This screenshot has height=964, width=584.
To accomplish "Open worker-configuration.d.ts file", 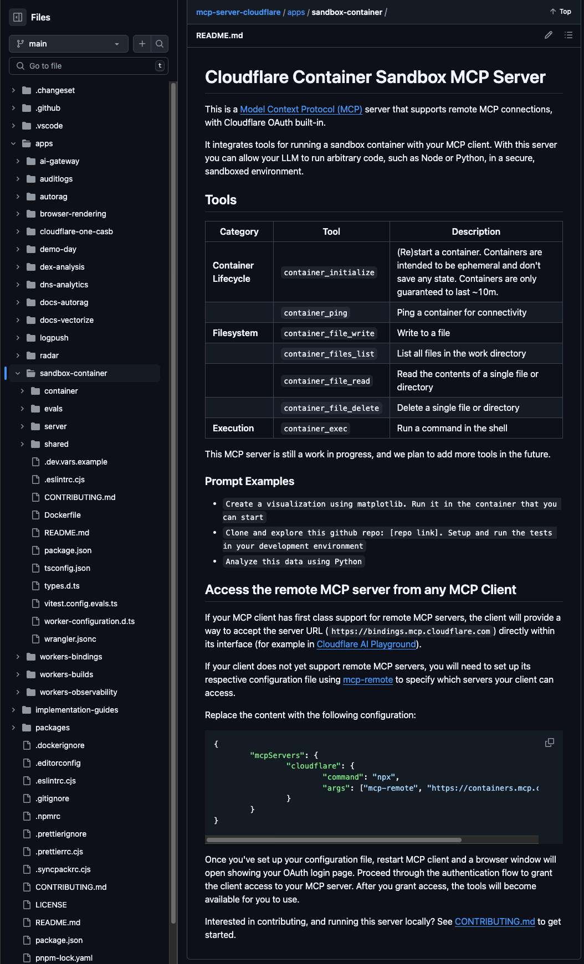I will [x=89, y=621].
